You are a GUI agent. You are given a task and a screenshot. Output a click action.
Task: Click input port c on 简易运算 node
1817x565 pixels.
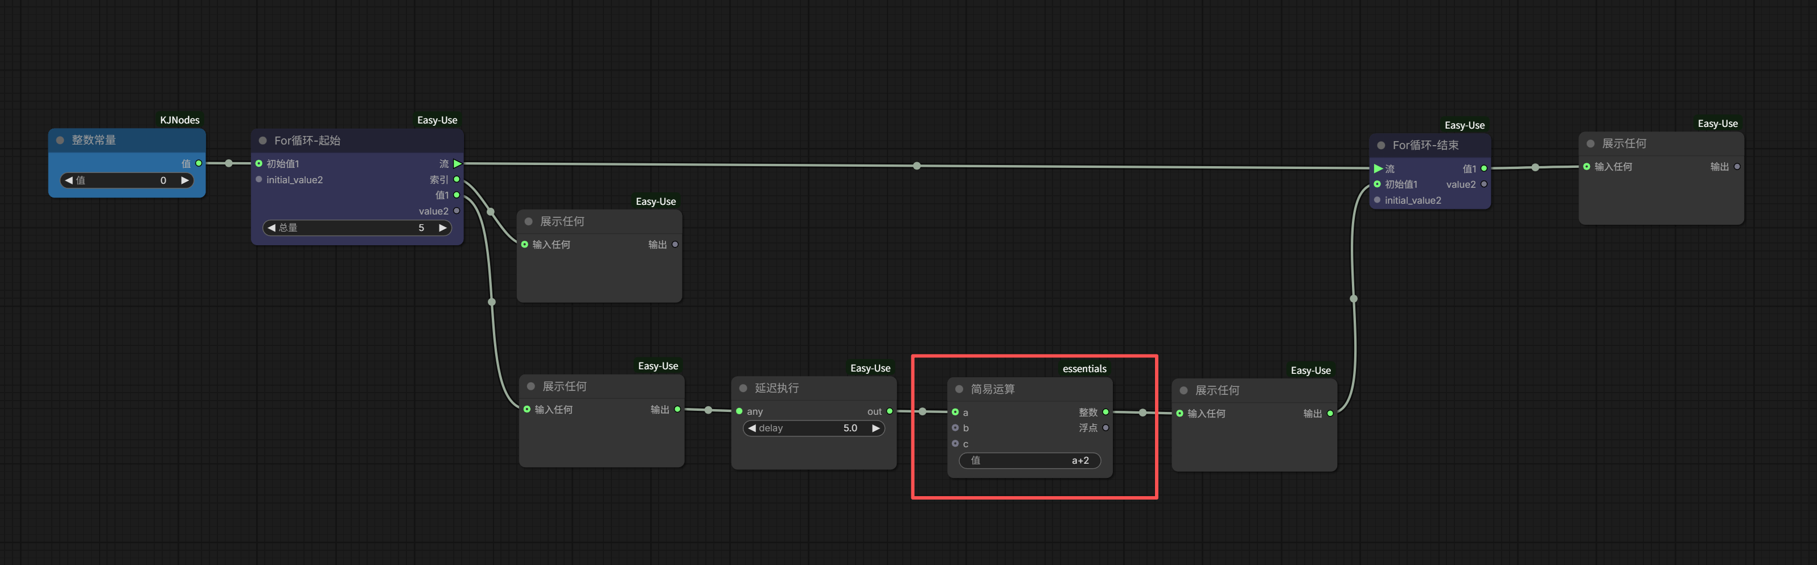pyautogui.click(x=955, y=444)
